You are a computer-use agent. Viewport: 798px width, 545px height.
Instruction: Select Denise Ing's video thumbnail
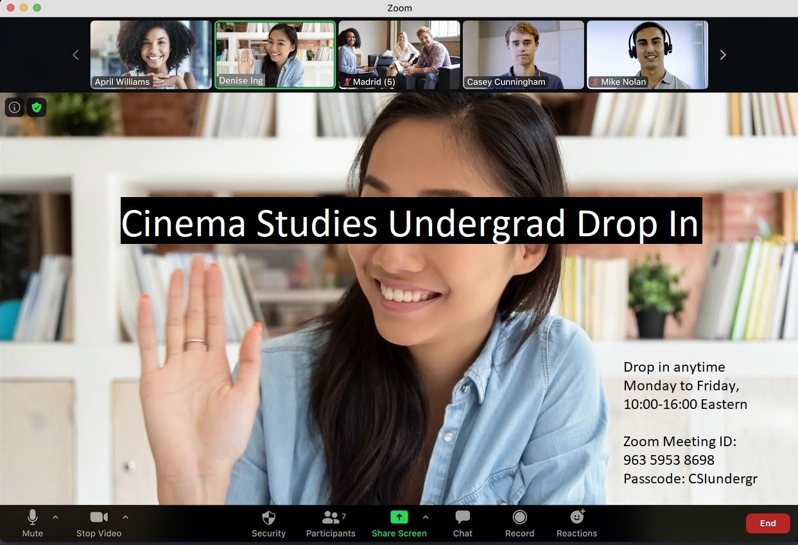pyautogui.click(x=275, y=55)
